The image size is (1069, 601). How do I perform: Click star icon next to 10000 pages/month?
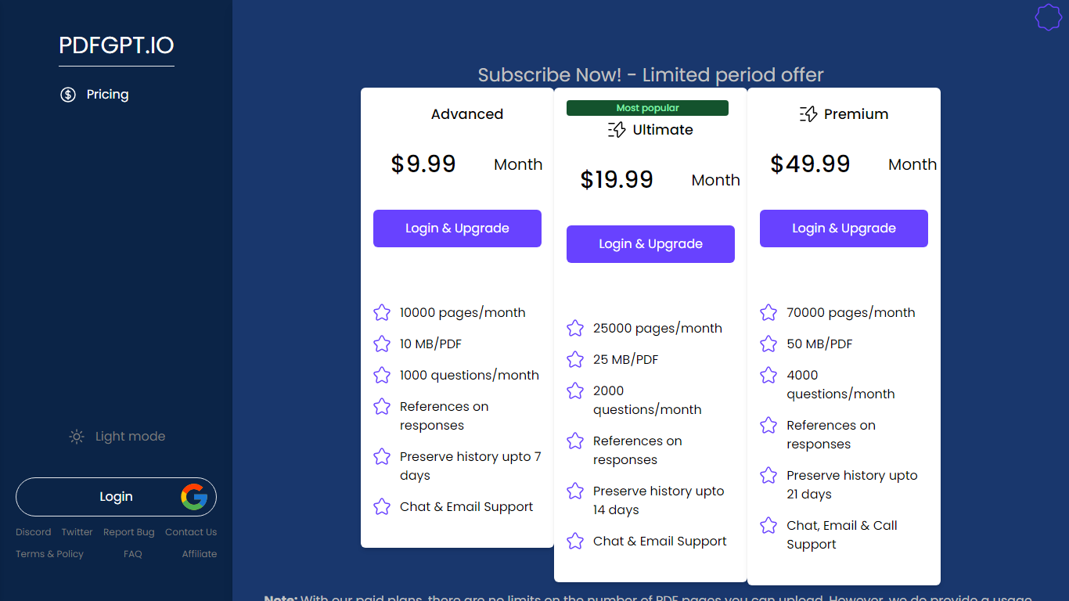382,313
